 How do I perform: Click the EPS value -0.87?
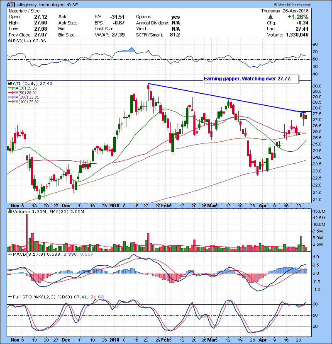coord(119,23)
